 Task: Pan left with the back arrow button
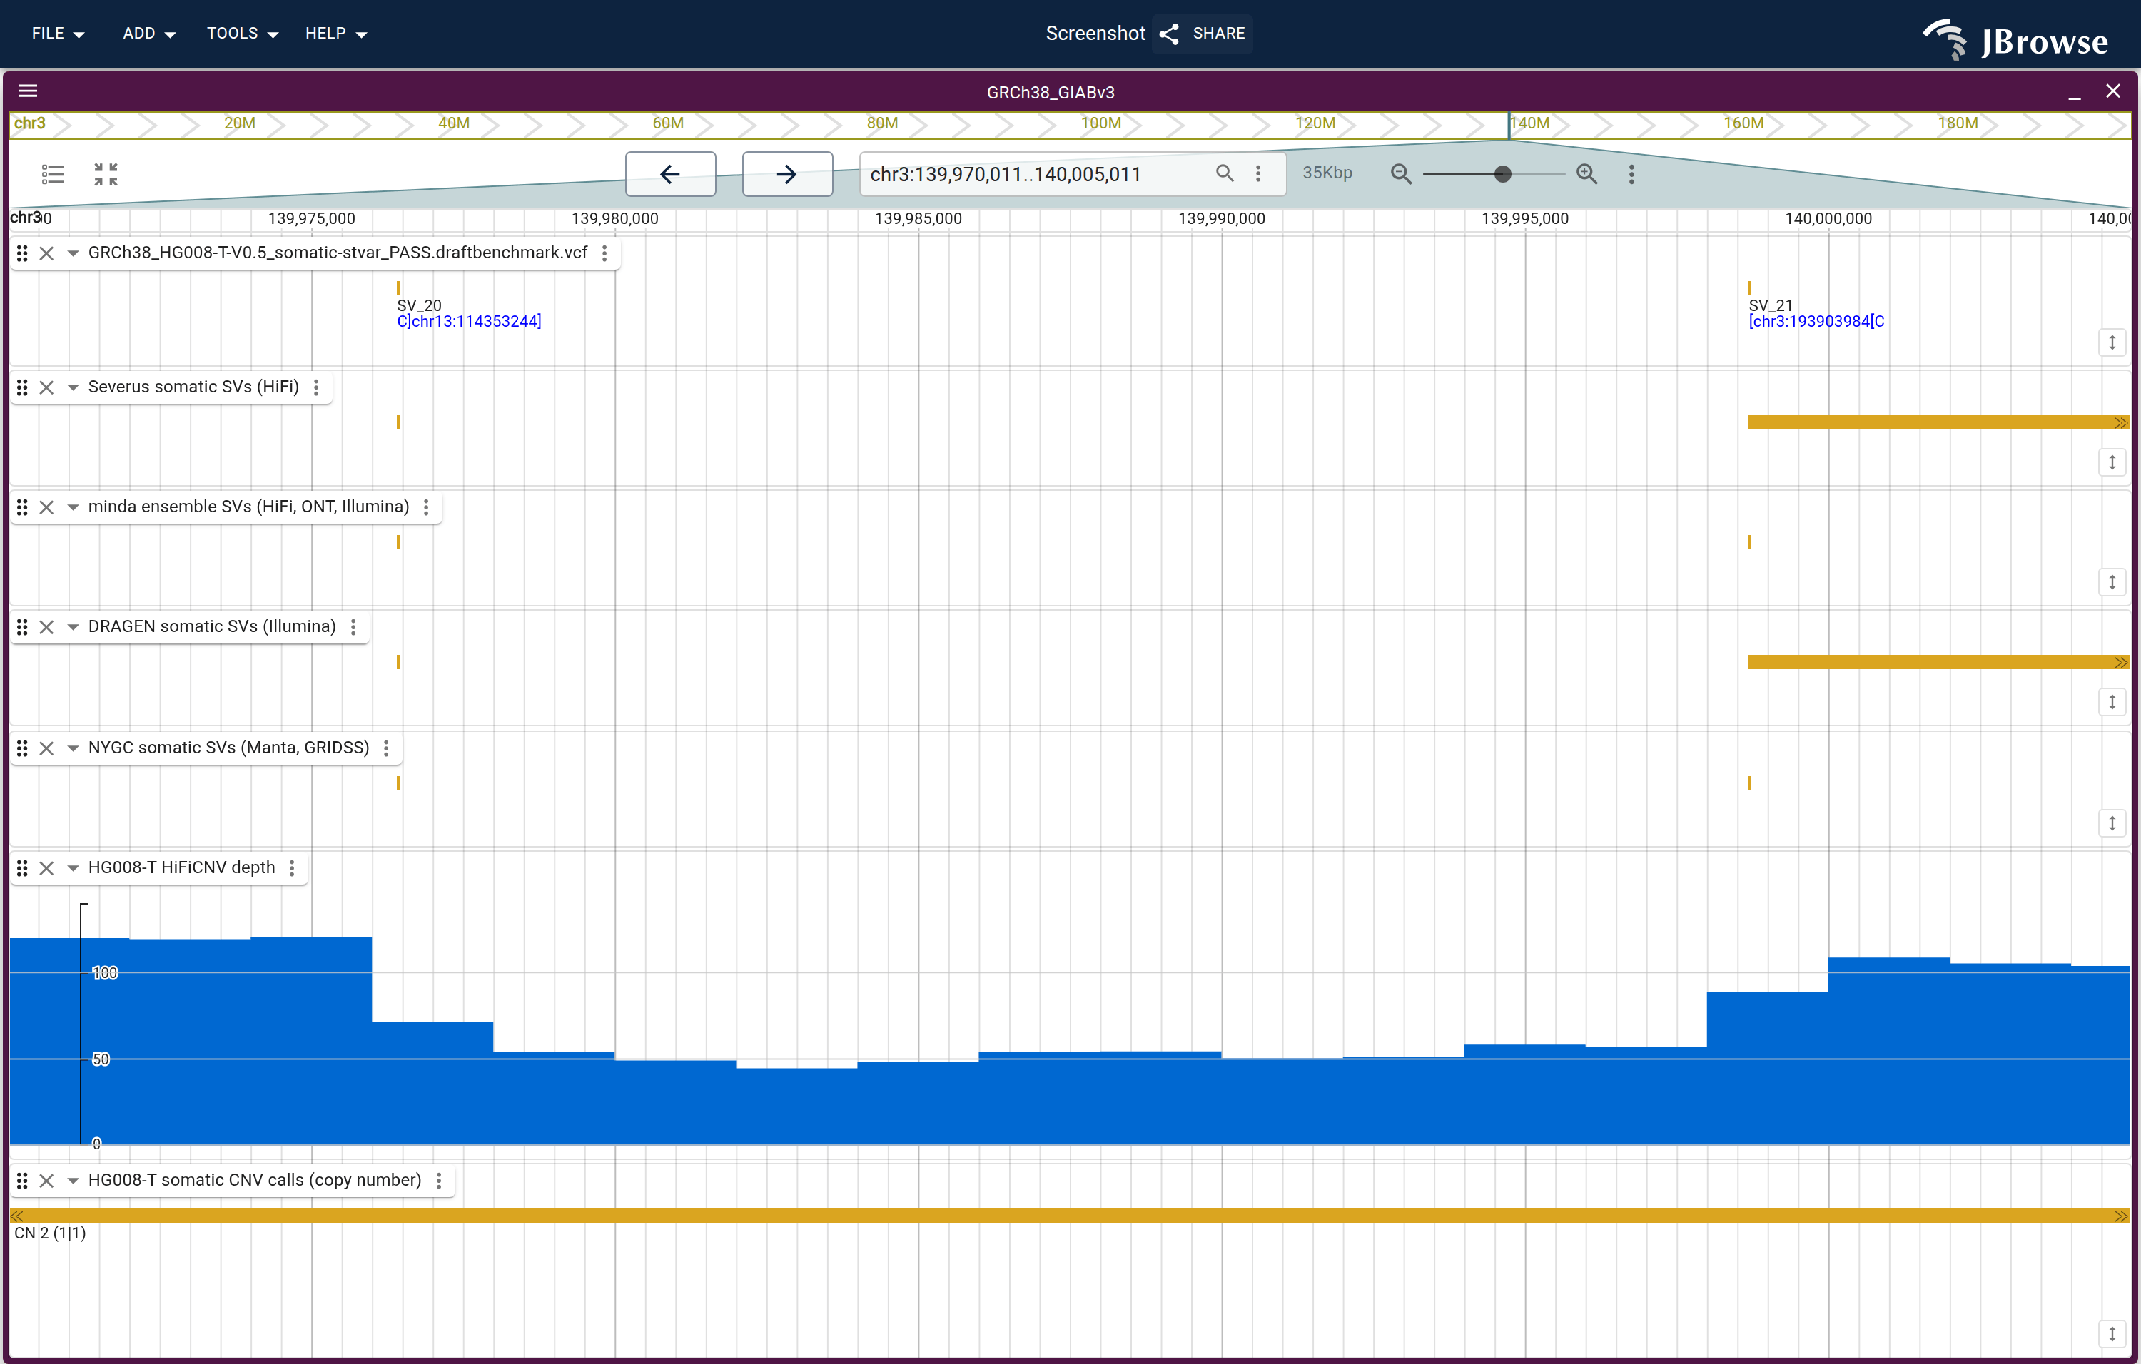(670, 174)
